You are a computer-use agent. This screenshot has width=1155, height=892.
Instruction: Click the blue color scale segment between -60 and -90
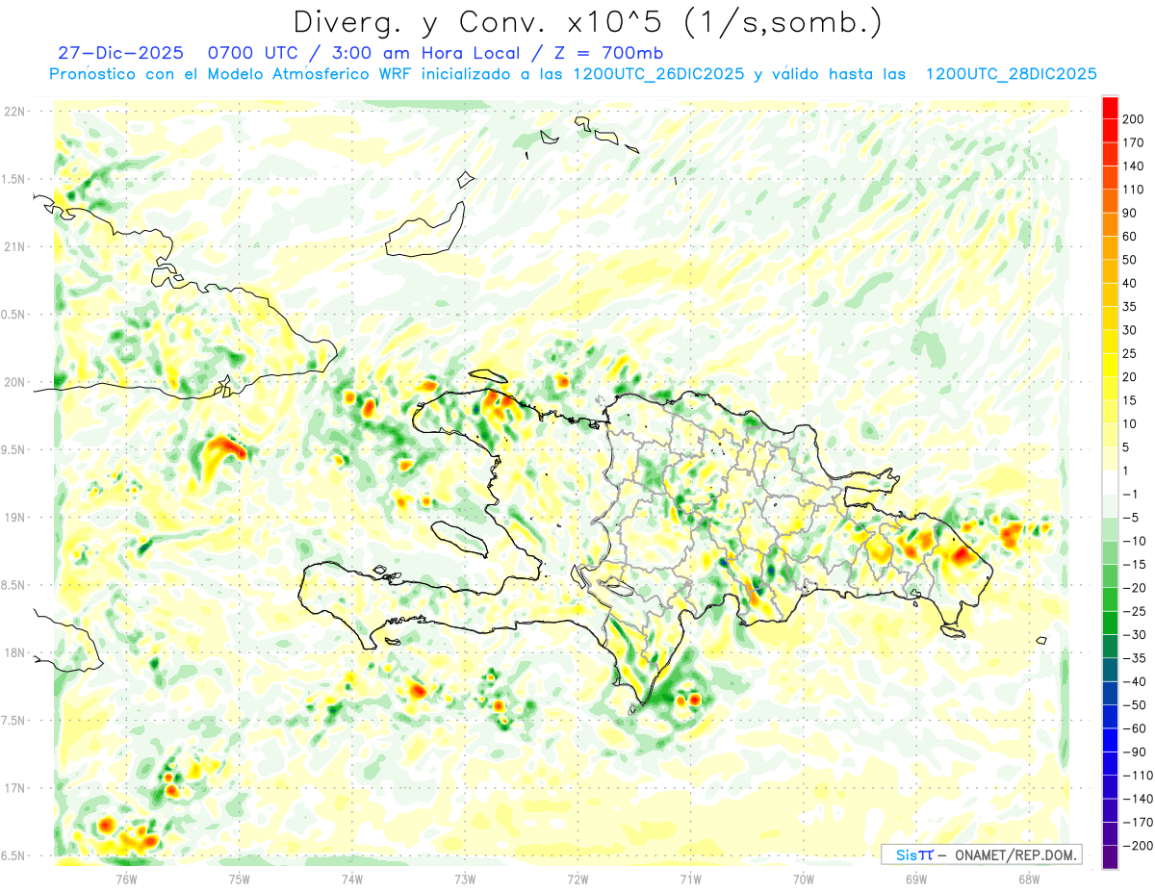click(x=1110, y=740)
